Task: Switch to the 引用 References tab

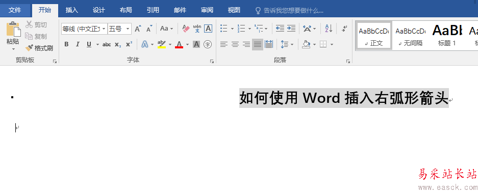Action: tap(153, 10)
